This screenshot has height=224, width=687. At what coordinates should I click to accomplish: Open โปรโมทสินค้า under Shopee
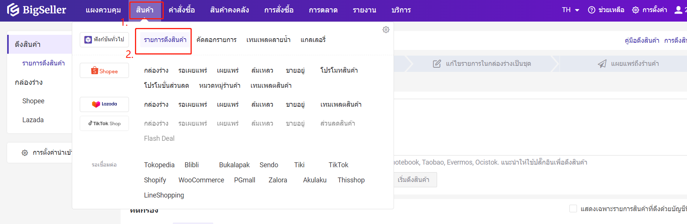pyautogui.click(x=339, y=70)
